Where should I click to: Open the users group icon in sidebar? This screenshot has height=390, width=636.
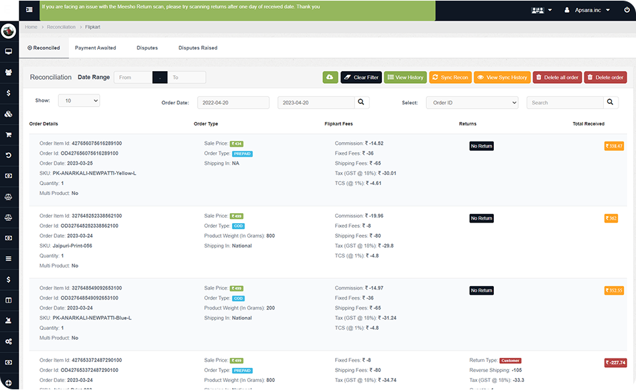click(x=9, y=72)
